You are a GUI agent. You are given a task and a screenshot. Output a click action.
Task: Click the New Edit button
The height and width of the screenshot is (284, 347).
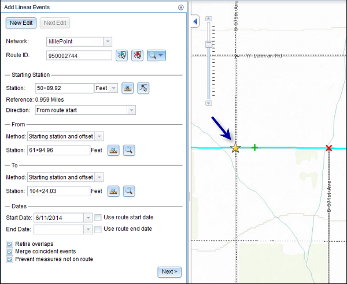coord(21,23)
